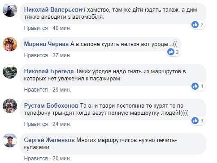This screenshot has width=217, height=163.
Task: Like the comment posted 29 мин. ago
Action: click(36, 90)
